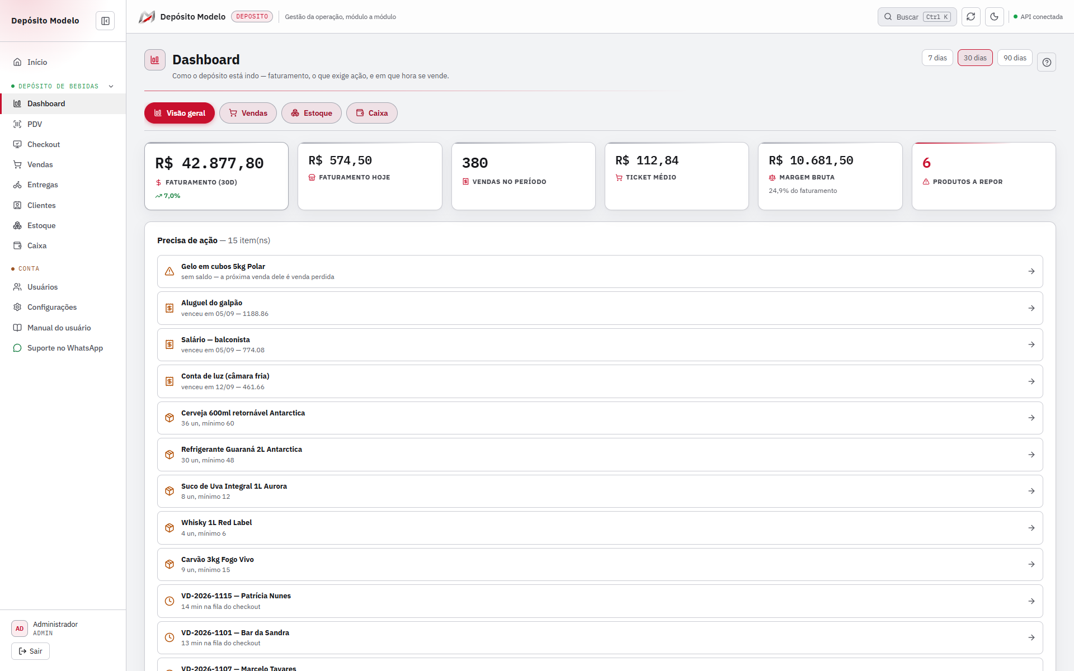The height and width of the screenshot is (671, 1074).
Task: Click the Faturamento (30D) card
Action: pos(216,176)
